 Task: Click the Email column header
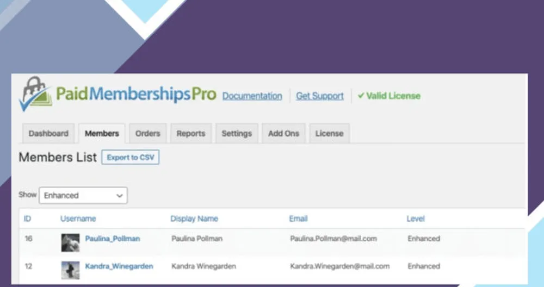[x=298, y=219]
